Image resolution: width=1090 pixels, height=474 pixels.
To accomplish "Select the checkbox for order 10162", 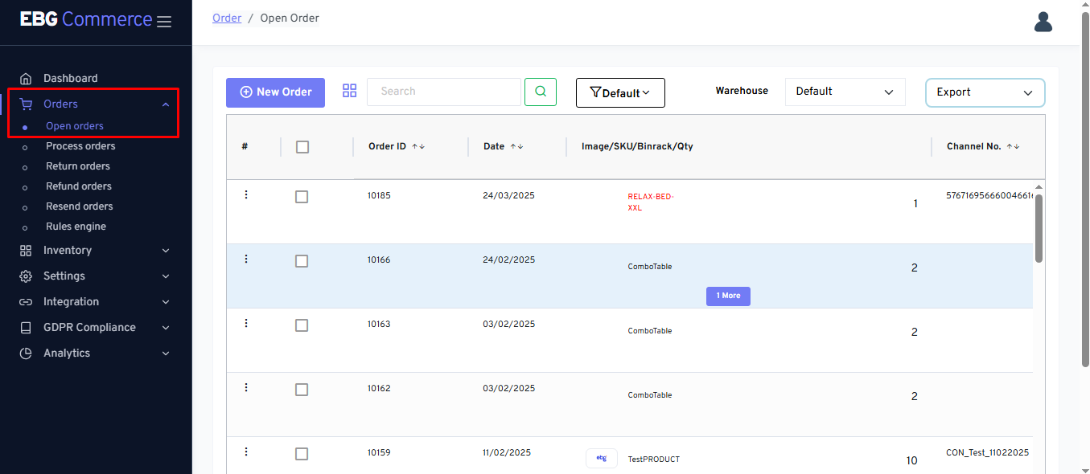I will [302, 390].
